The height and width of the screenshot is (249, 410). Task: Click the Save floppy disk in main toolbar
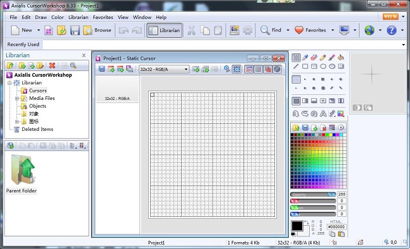(x=75, y=30)
